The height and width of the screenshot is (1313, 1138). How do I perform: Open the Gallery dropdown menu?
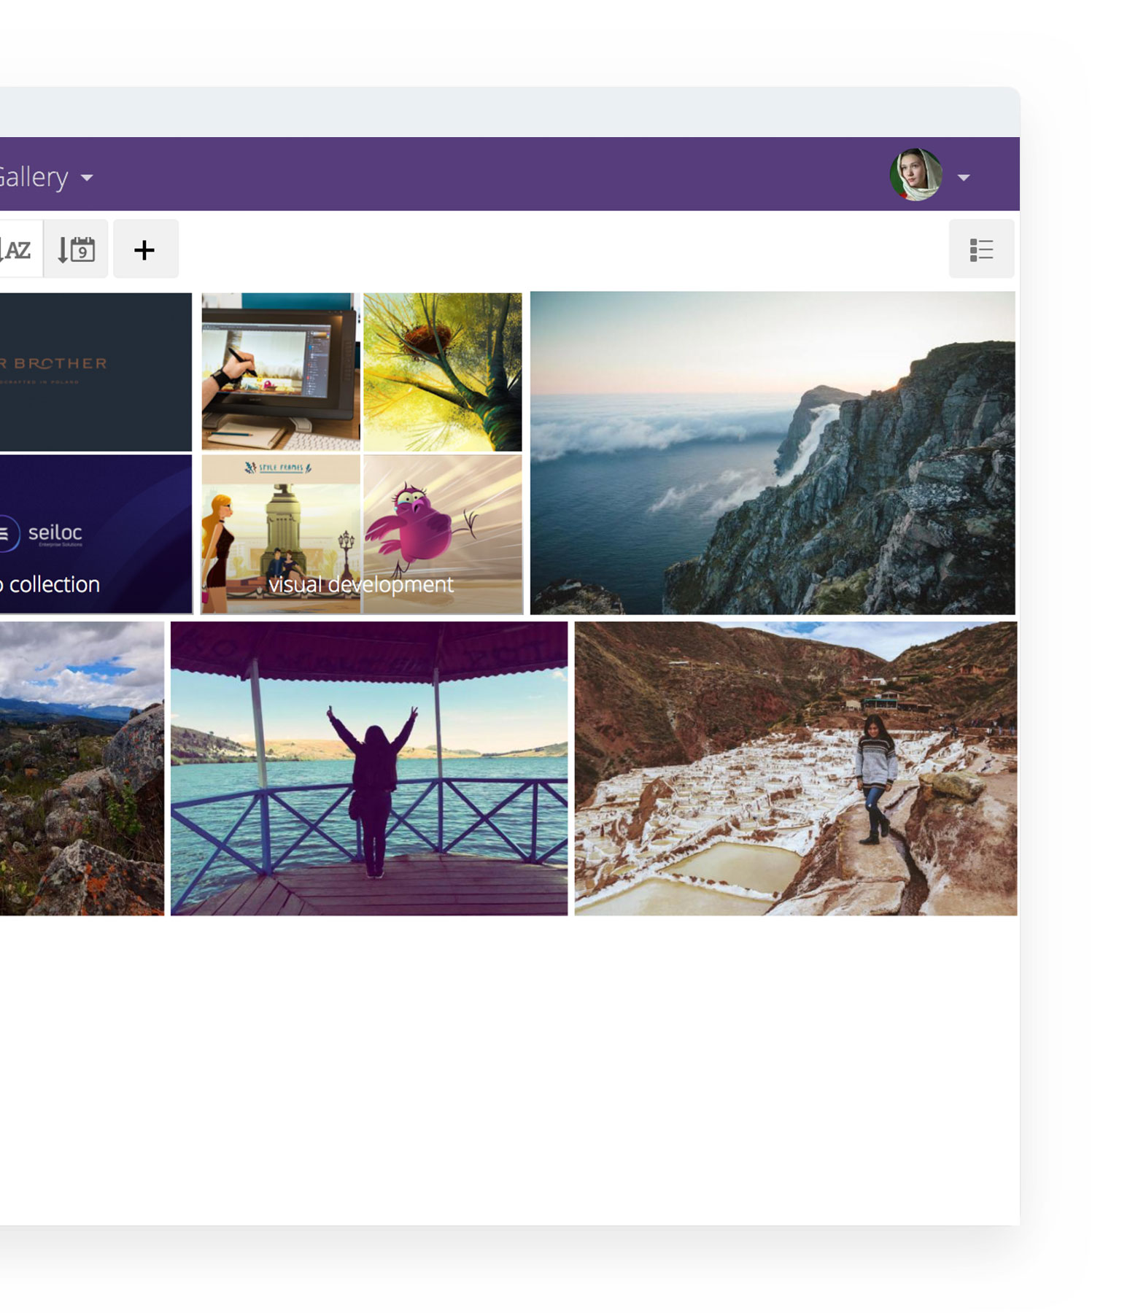click(45, 177)
